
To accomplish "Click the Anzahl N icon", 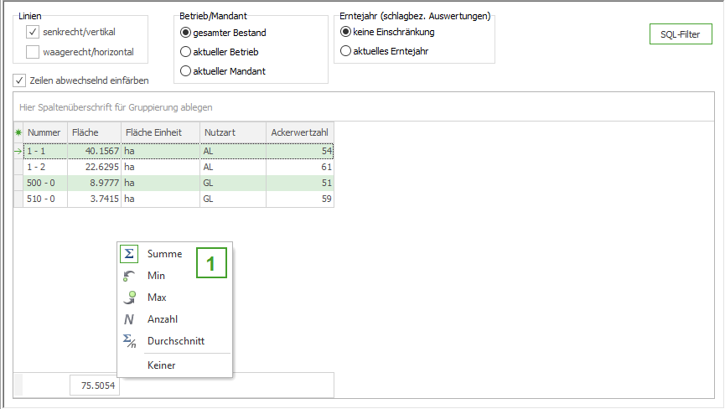I will (128, 319).
